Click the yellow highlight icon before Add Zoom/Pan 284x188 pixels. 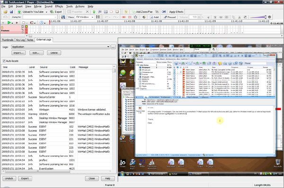[126, 12]
